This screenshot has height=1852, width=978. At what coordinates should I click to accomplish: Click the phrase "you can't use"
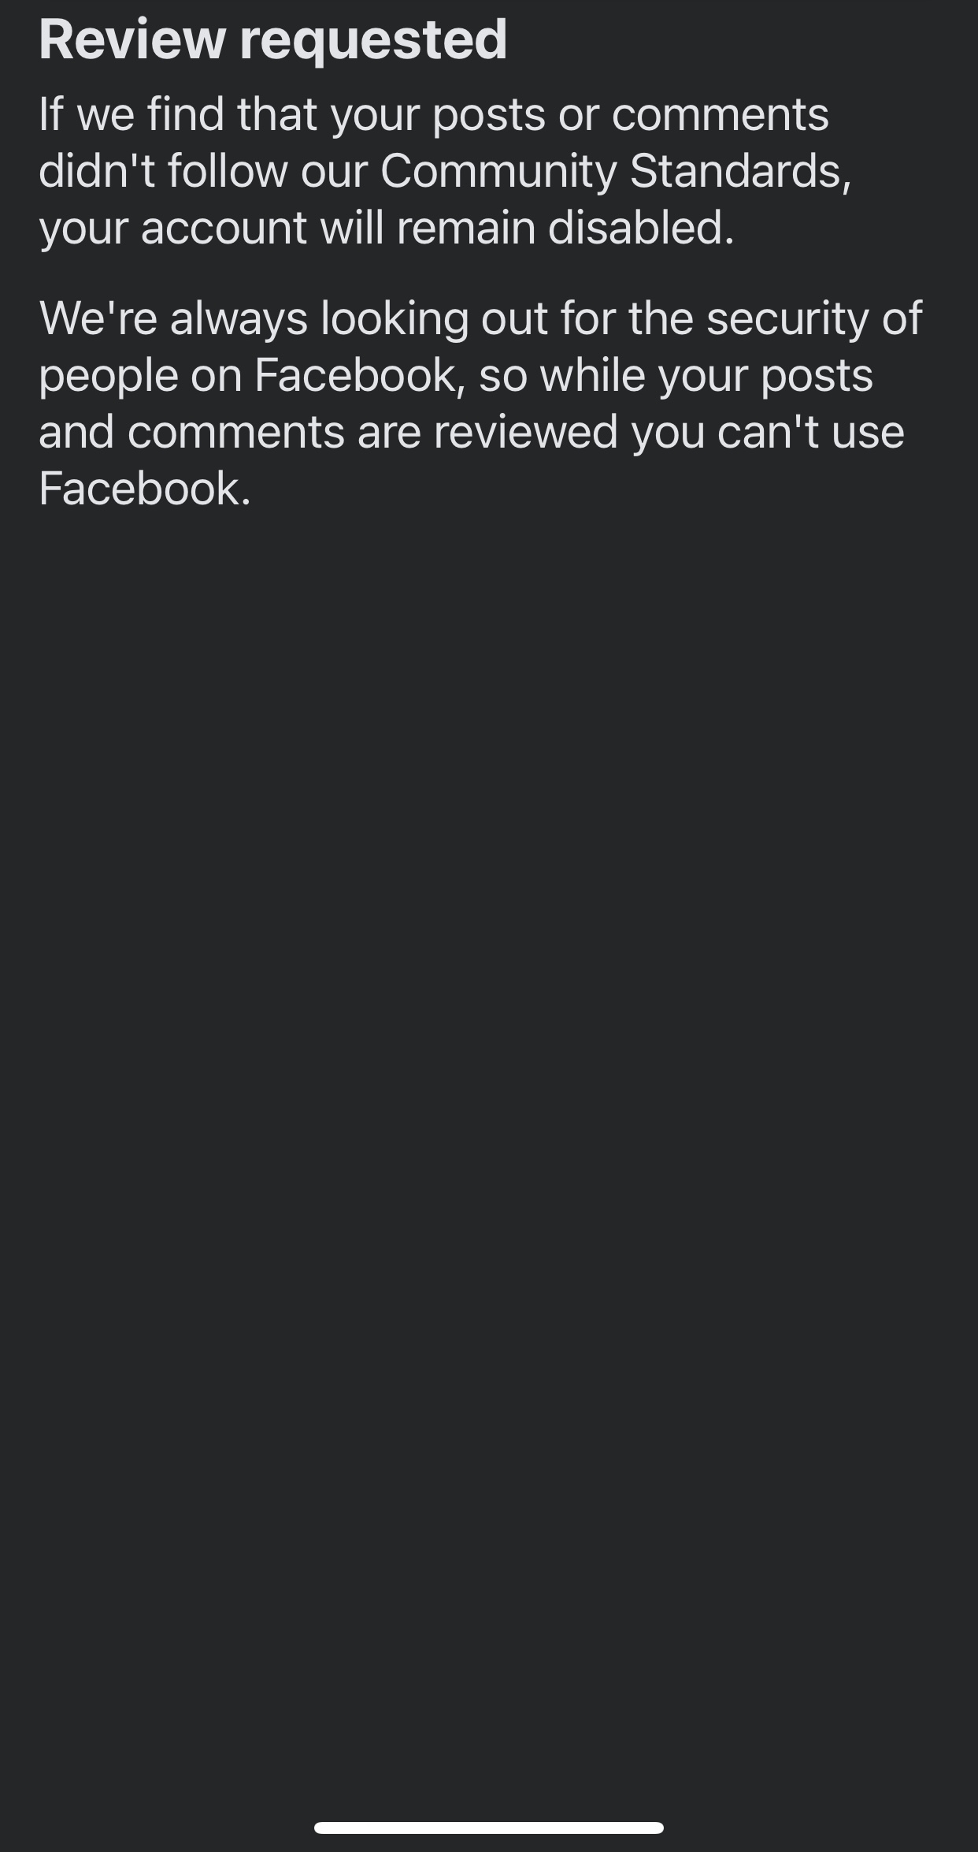click(x=768, y=432)
